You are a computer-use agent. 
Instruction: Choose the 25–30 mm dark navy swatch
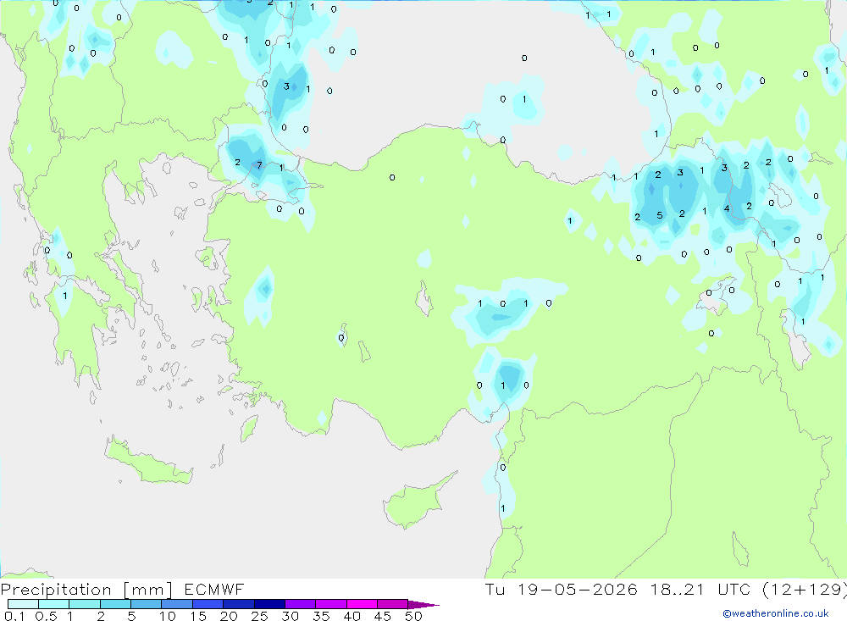(x=269, y=604)
